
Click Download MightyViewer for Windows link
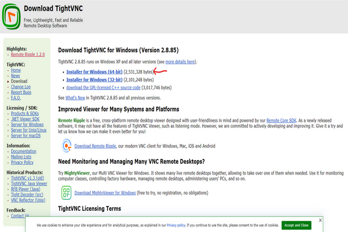click(105, 193)
